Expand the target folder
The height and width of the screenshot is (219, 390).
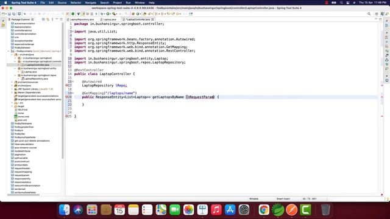tap(12, 106)
